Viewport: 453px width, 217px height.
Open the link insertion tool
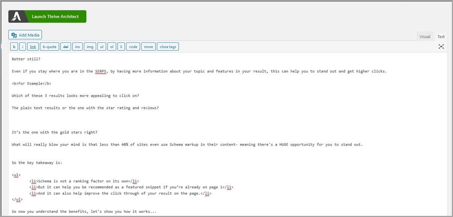pos(33,47)
